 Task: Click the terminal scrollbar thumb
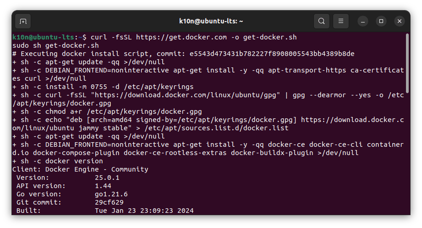(407, 62)
